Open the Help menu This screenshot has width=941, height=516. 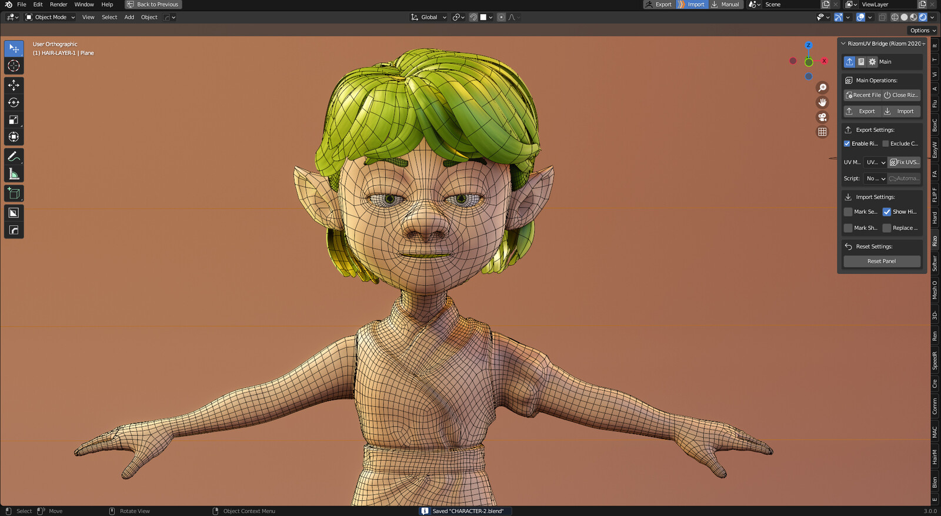pos(107,4)
